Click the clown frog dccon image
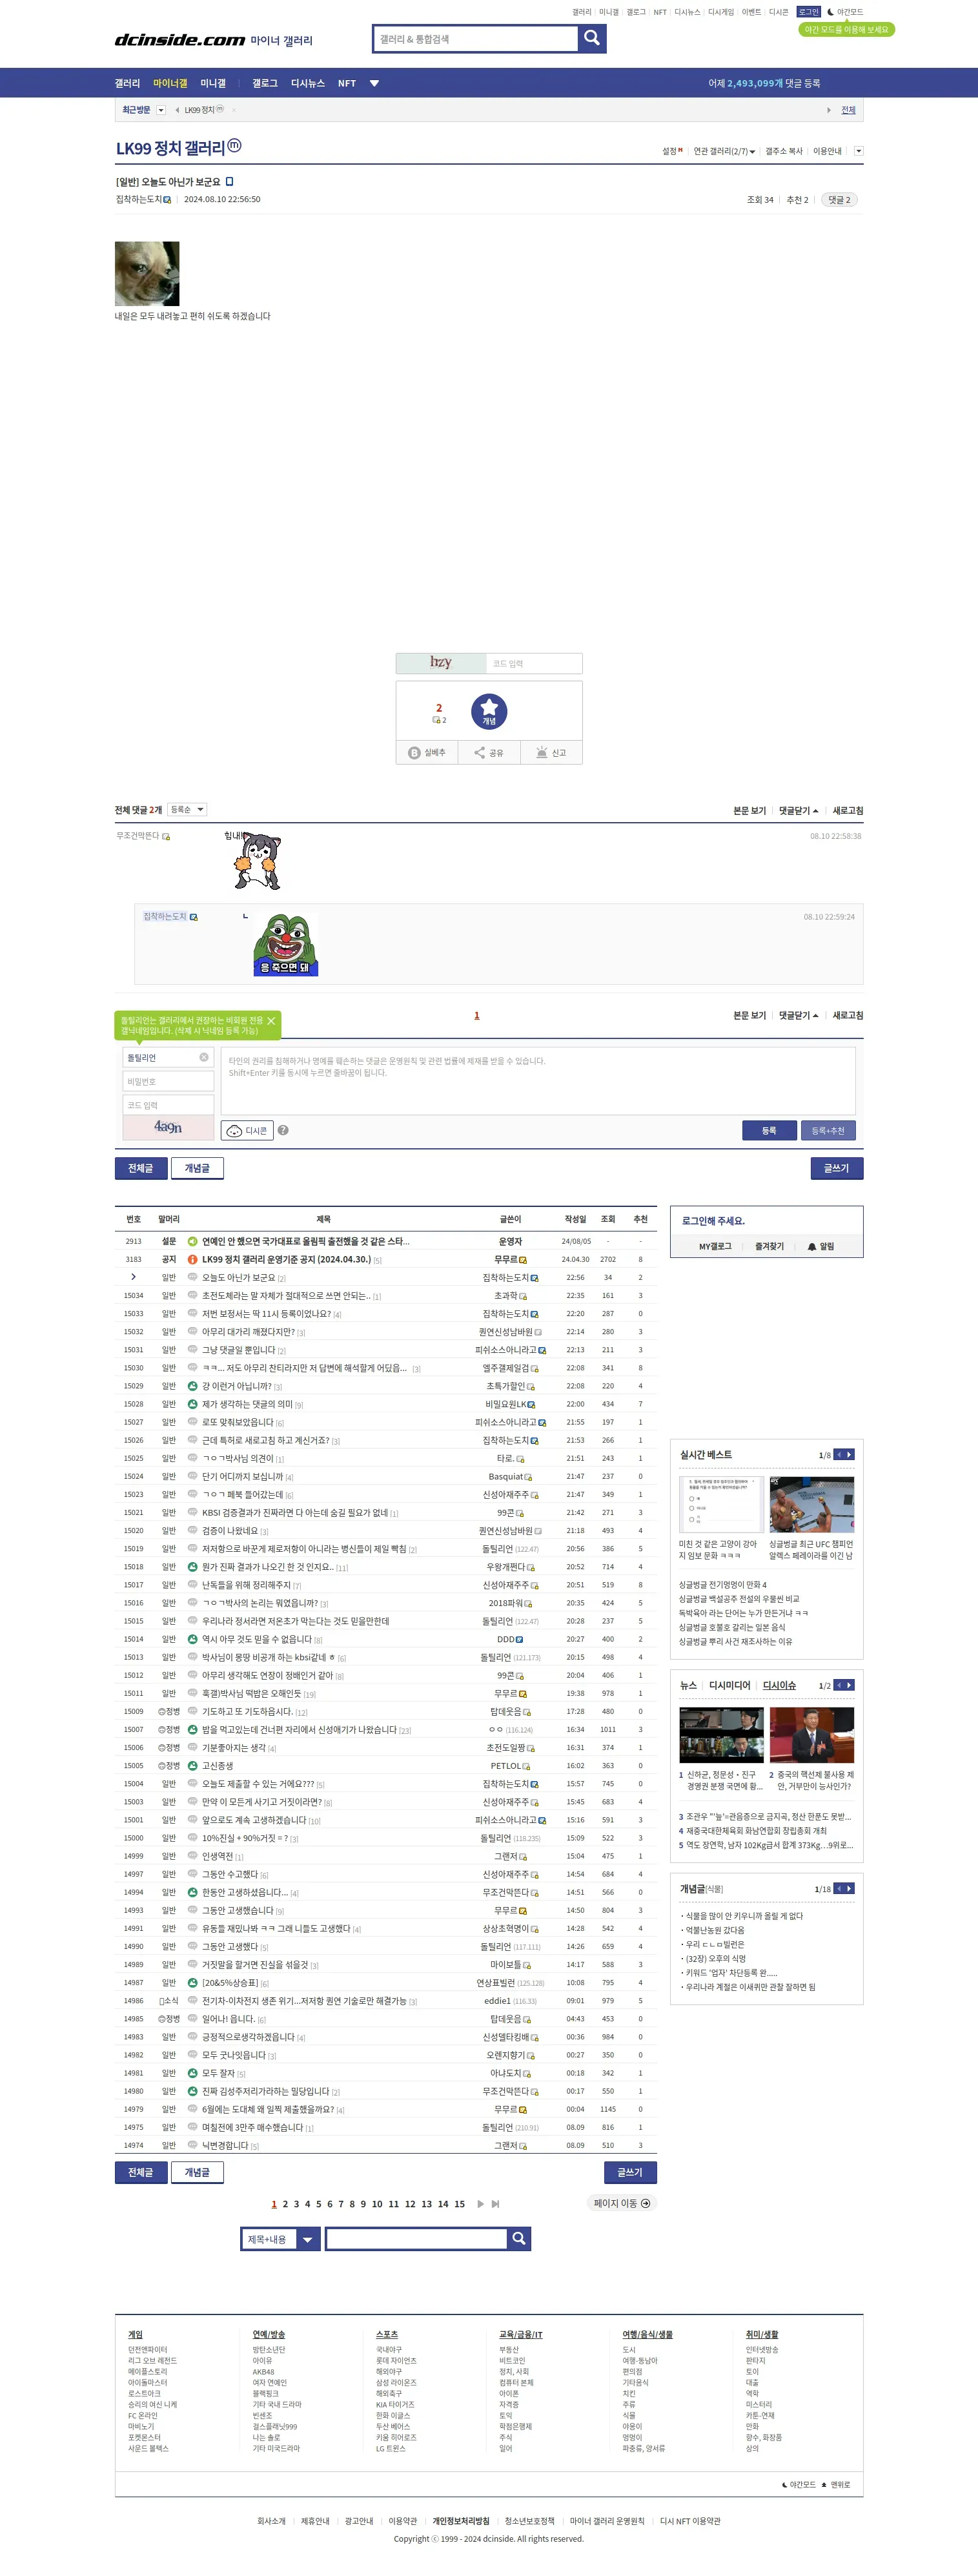Viewport: 978px width, 2576px height. click(286, 943)
